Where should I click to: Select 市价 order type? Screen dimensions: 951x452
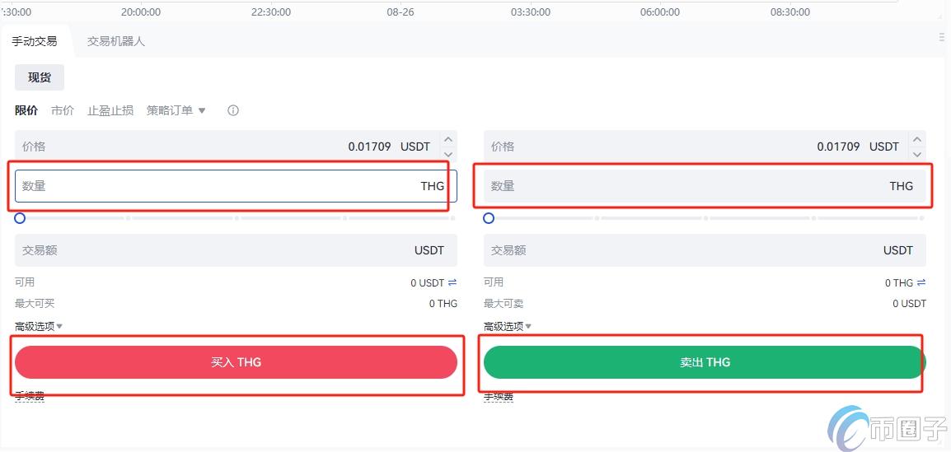(x=63, y=110)
